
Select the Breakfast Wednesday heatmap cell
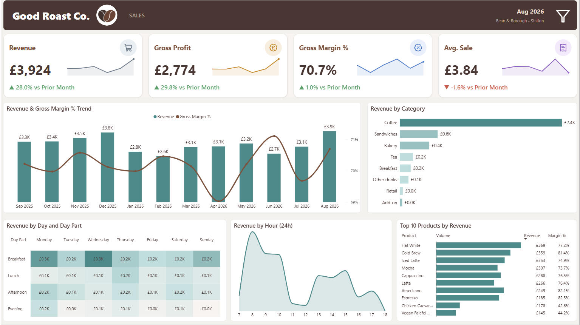98,259
